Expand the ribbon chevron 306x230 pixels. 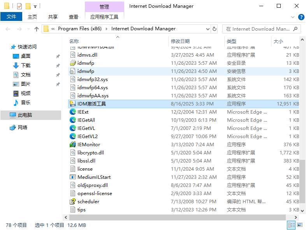point(293,17)
